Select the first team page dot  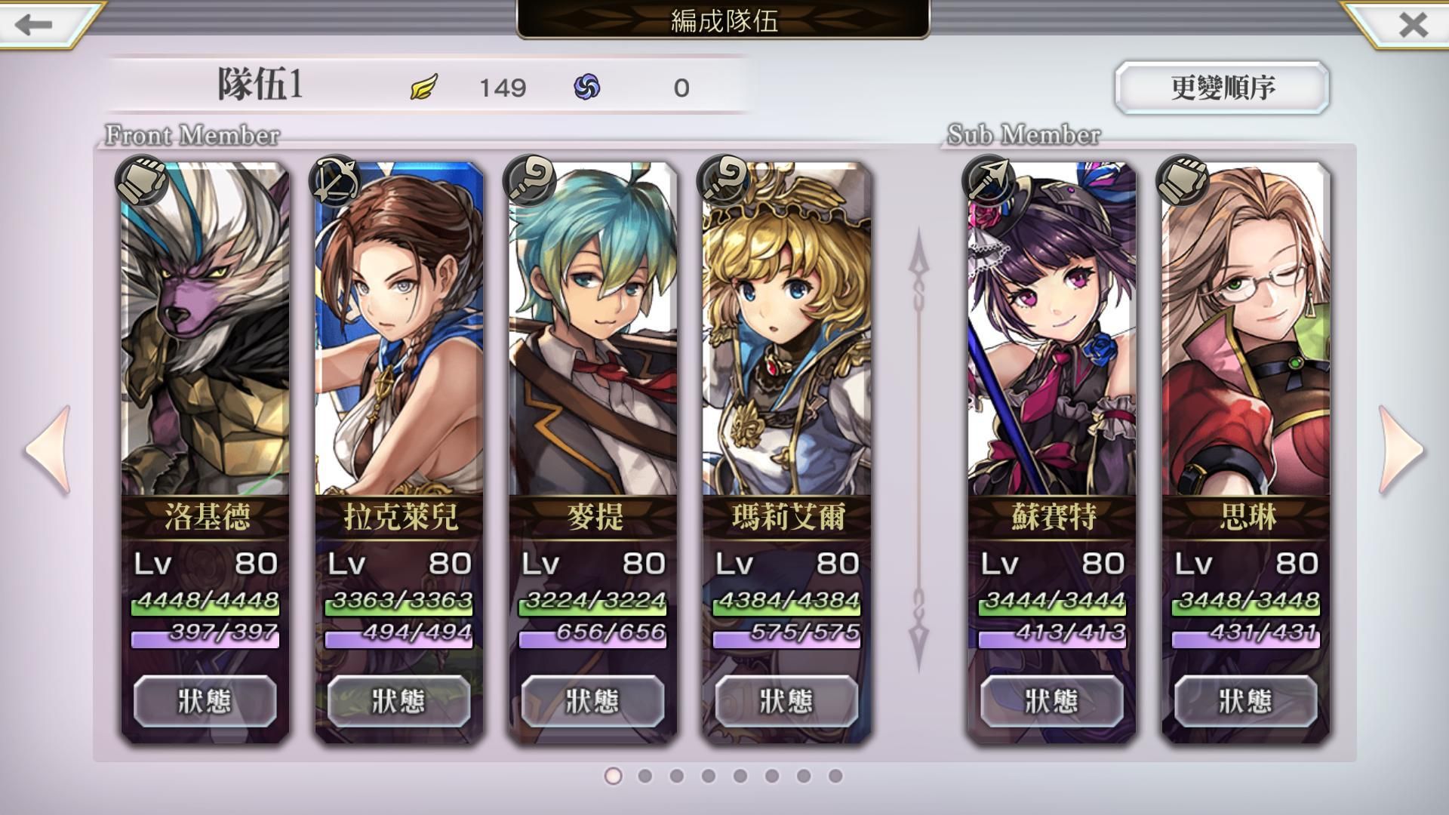[x=614, y=776]
